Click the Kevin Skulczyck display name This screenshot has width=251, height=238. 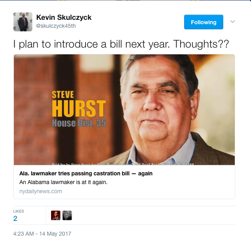click(64, 17)
